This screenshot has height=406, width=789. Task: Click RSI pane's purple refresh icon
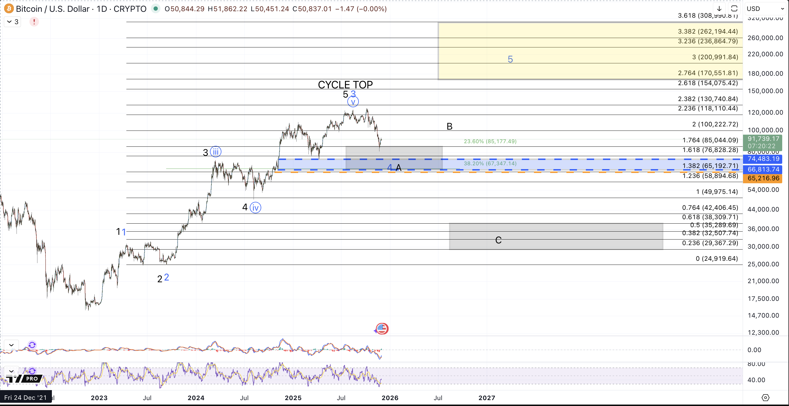(32, 371)
